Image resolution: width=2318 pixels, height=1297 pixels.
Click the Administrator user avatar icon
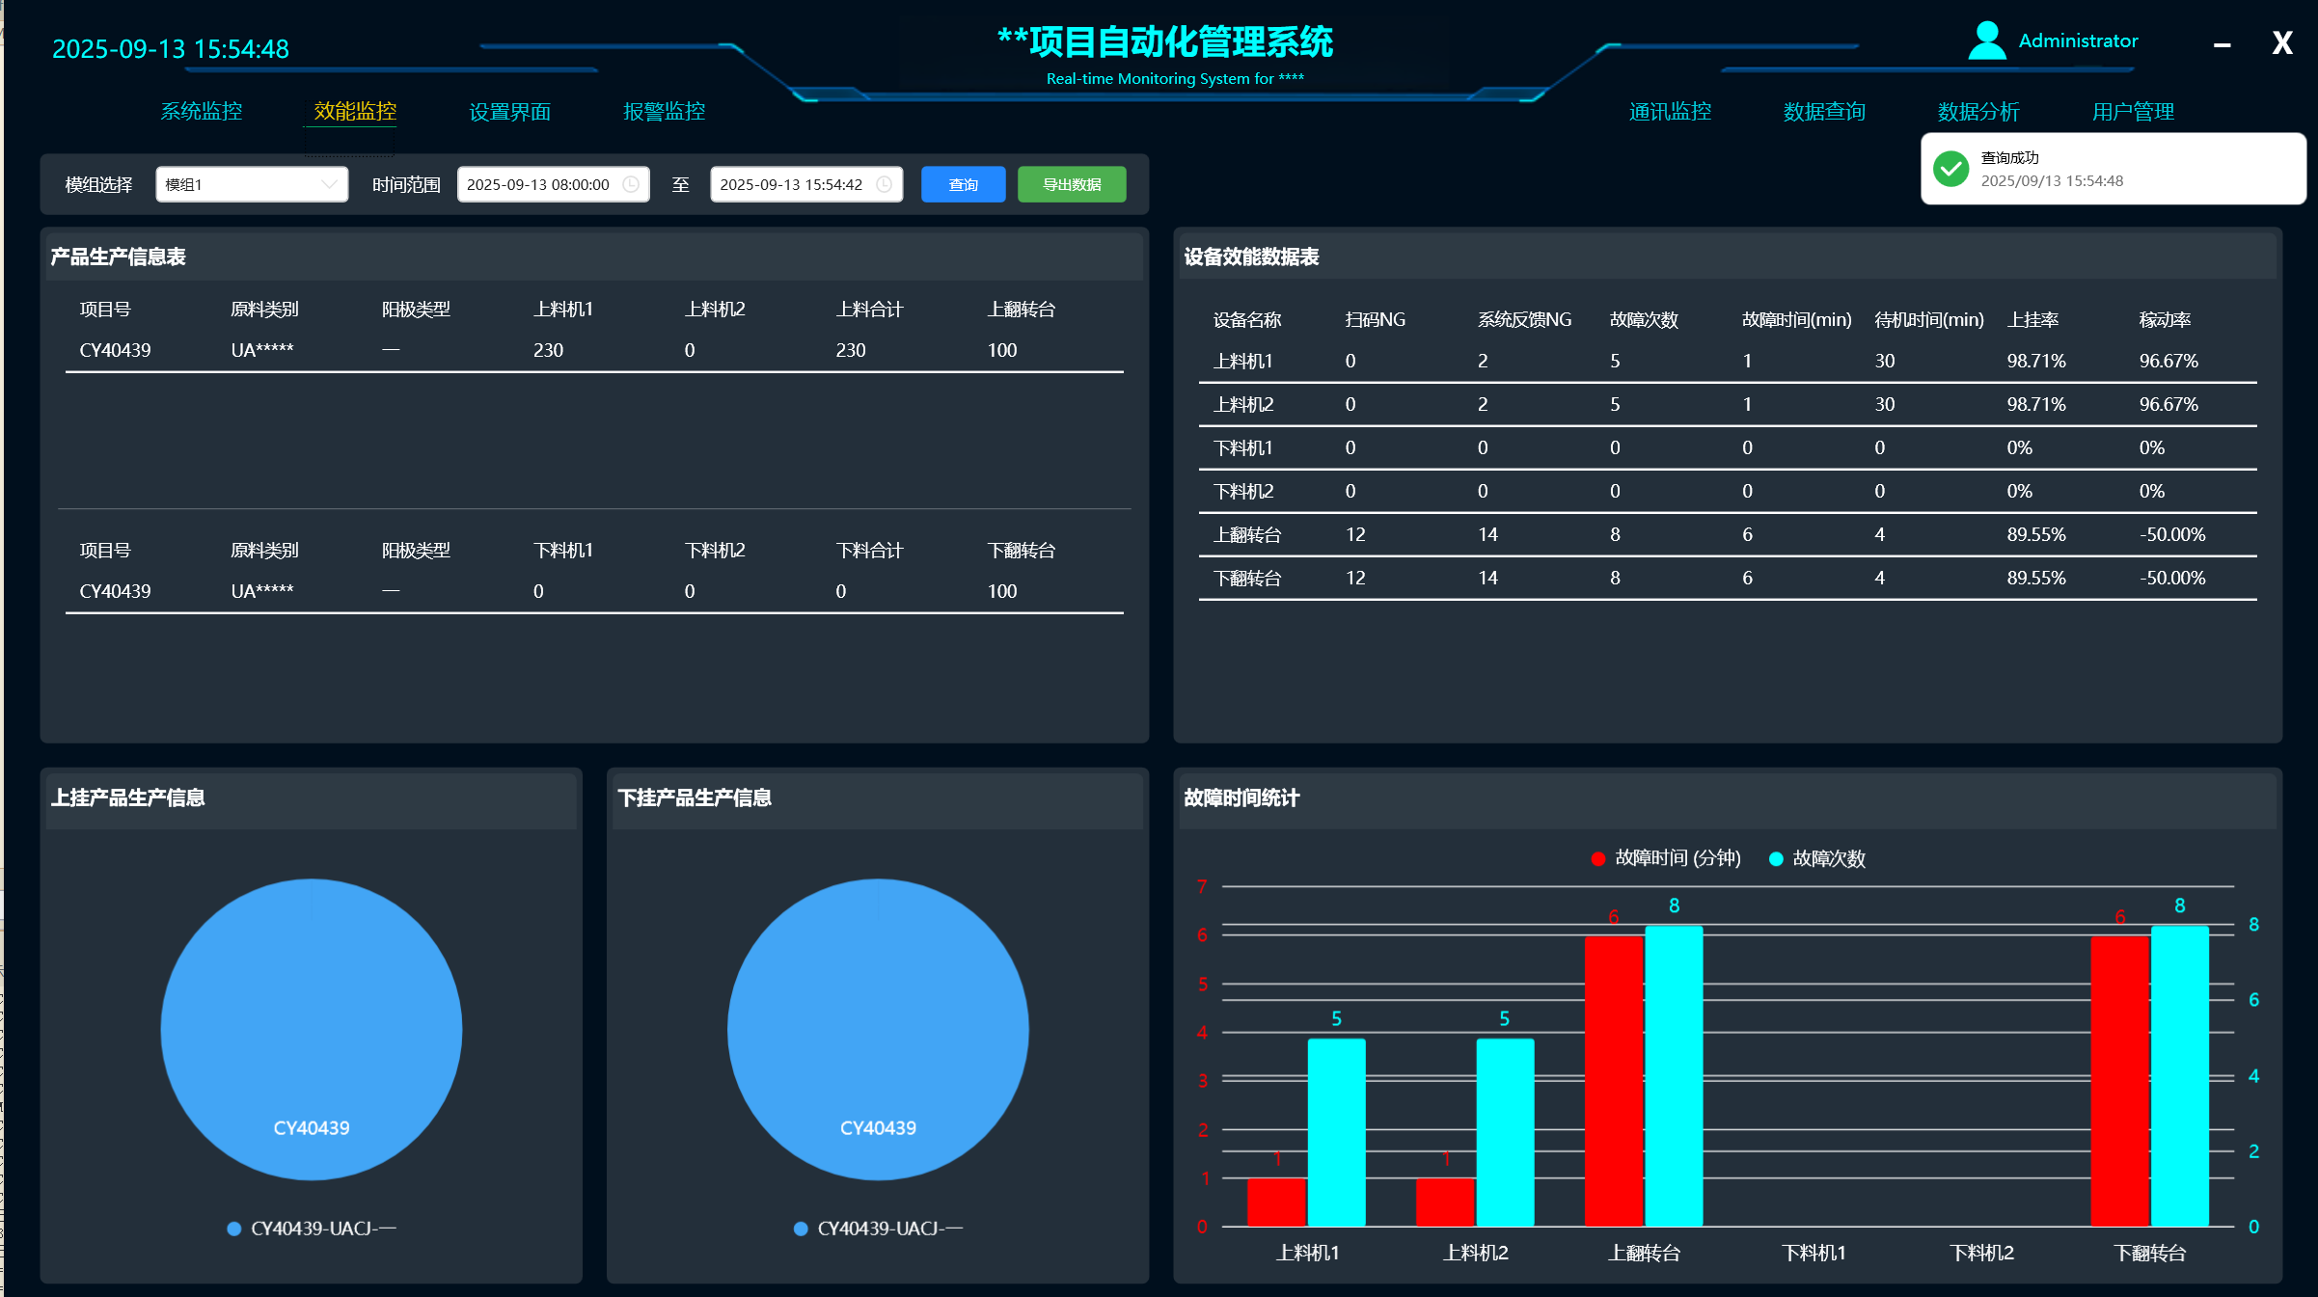[1986, 41]
